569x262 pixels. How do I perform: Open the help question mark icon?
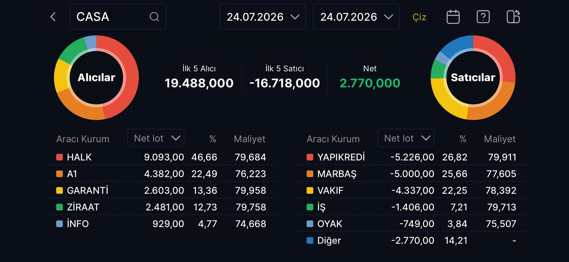[x=483, y=17]
